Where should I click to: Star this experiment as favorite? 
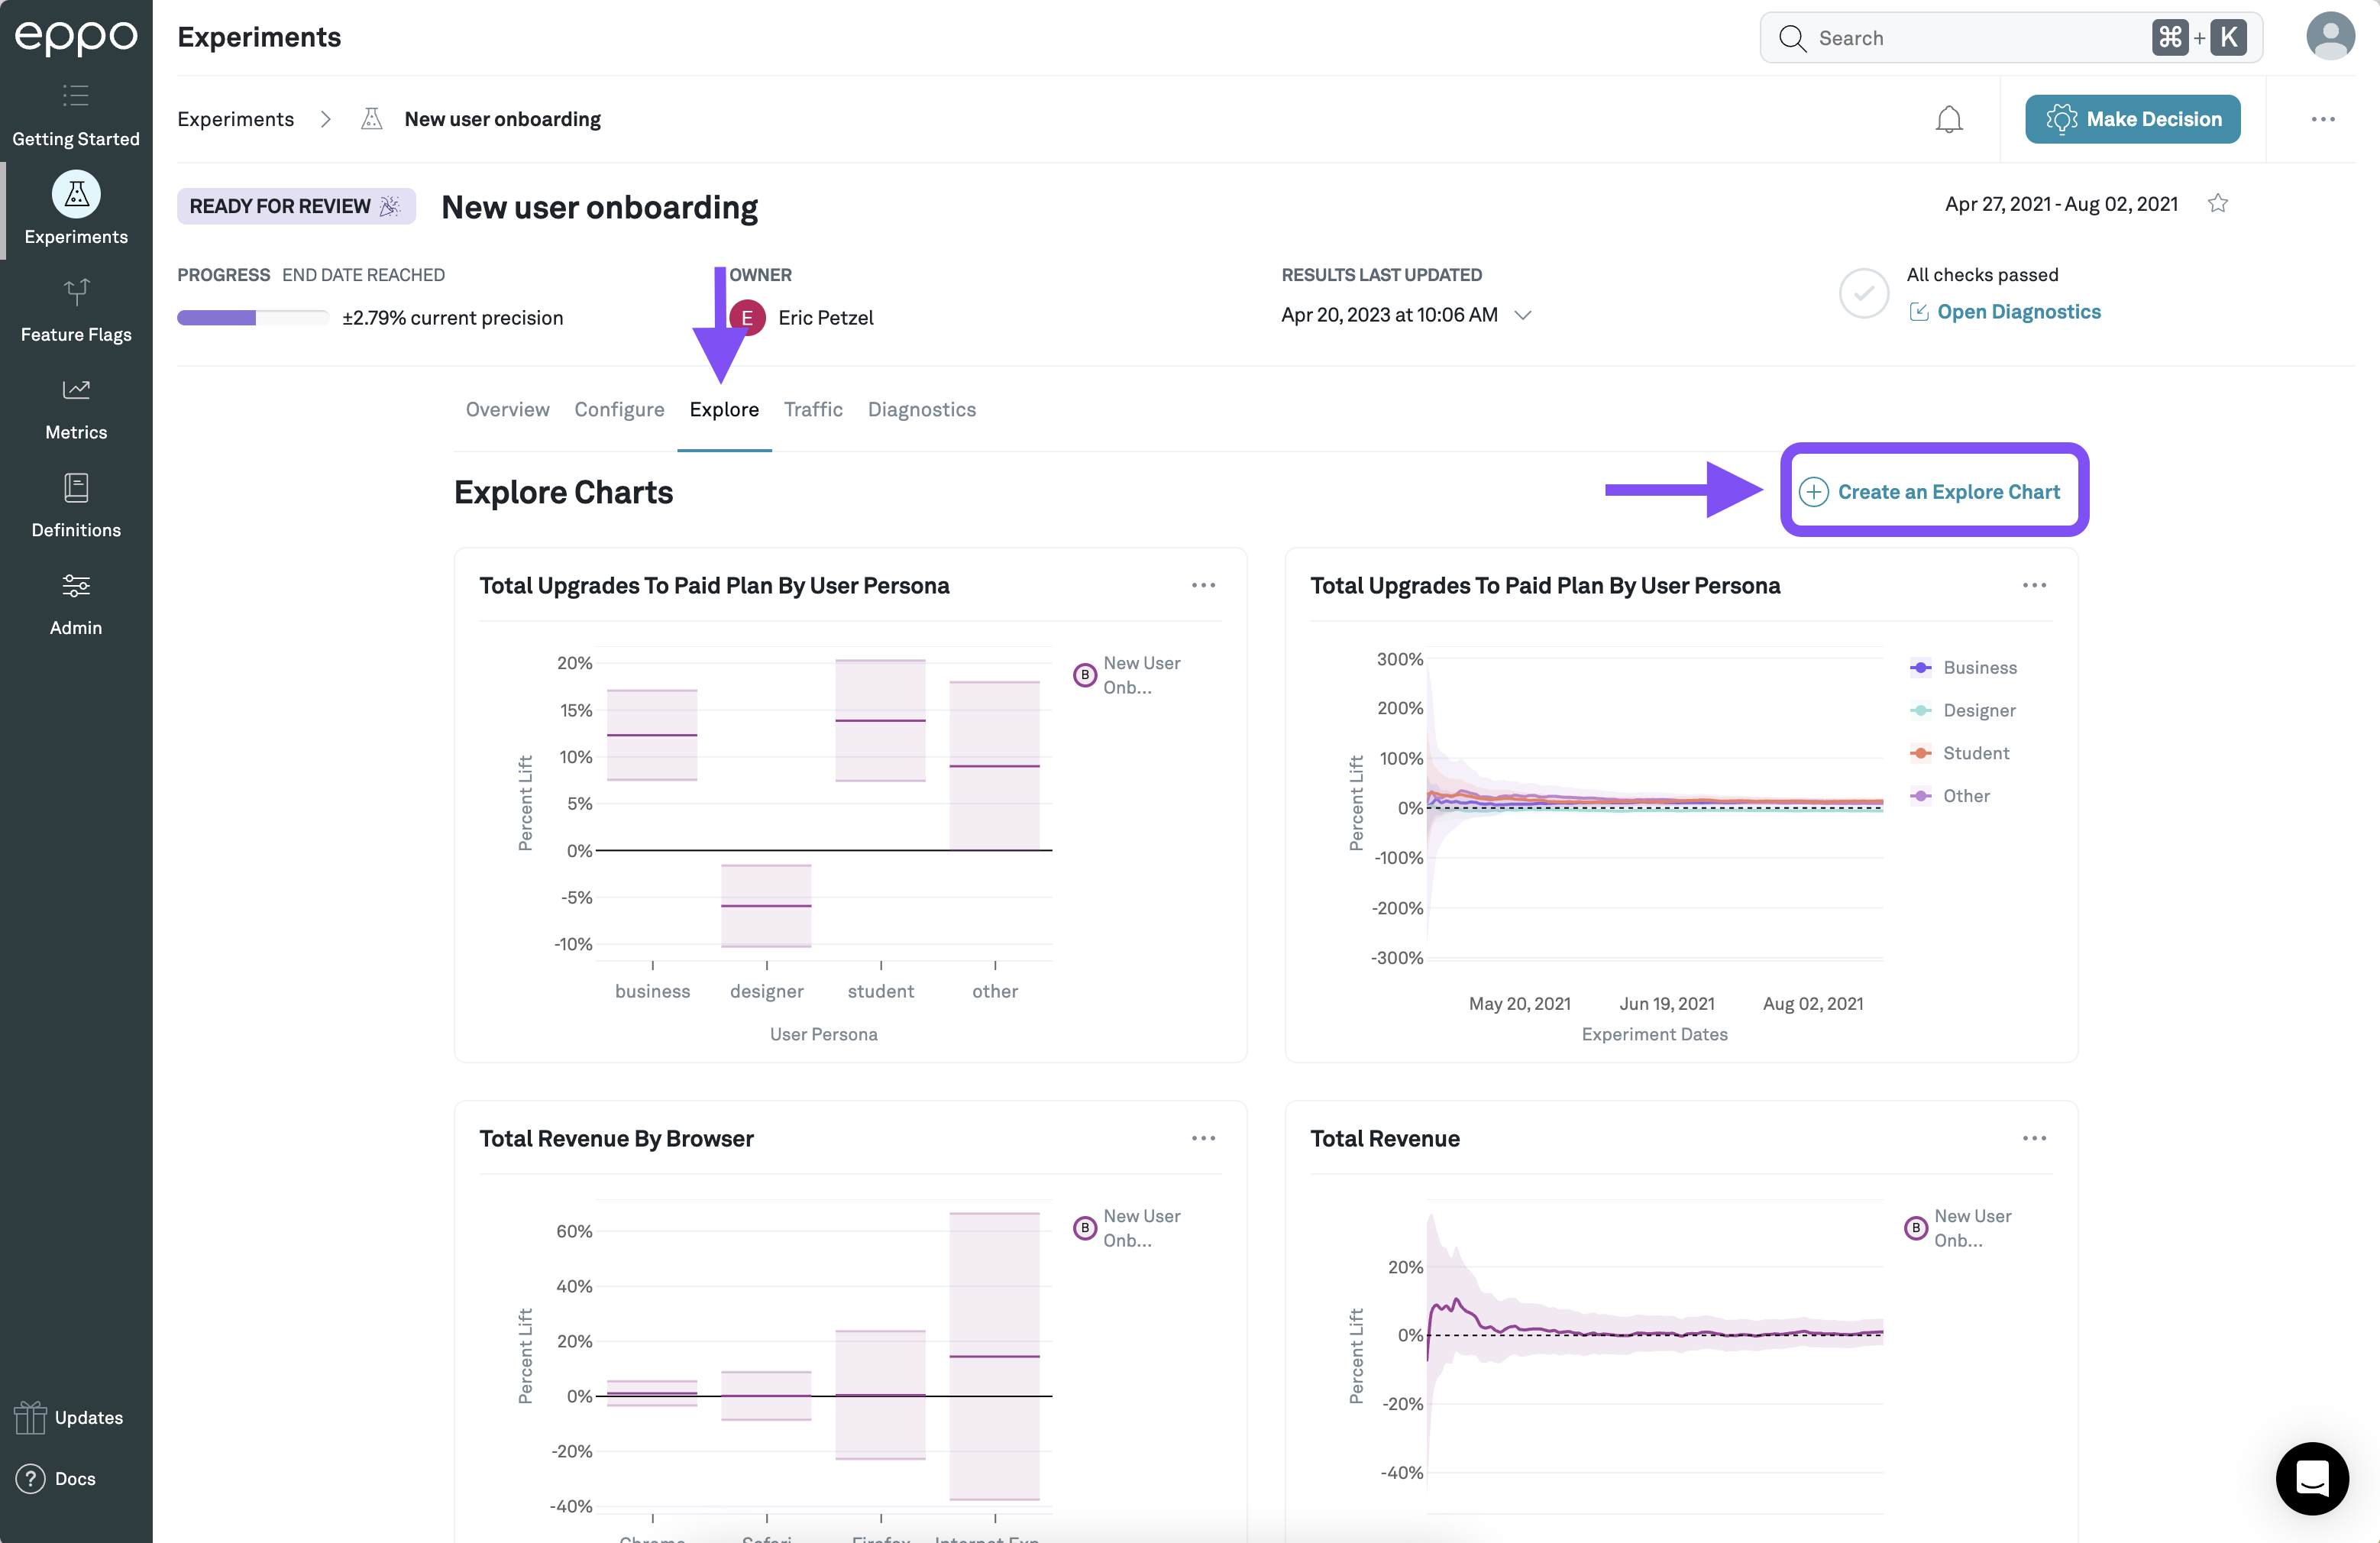click(x=2217, y=204)
